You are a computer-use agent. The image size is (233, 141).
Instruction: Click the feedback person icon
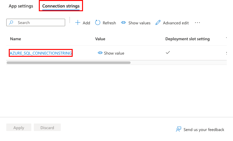[179, 129]
